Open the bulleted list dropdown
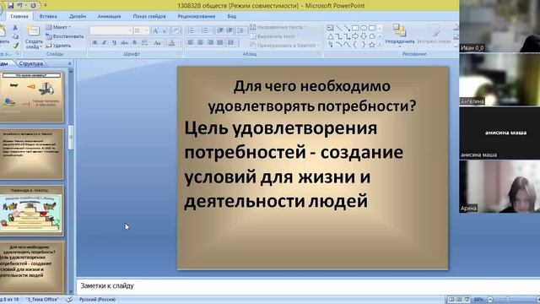The width and height of the screenshot is (540, 304). 192,30
